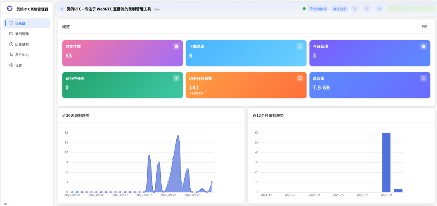
Task: Open the 使用教程 tutorial link
Action: coord(318,9)
